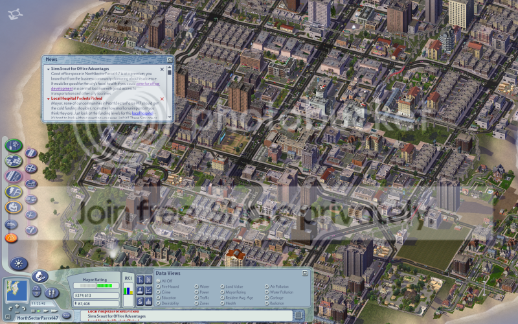The image size is (518, 324).
Task: Collapse the Sims Scout for Office Advantages story
Action: coord(48,69)
